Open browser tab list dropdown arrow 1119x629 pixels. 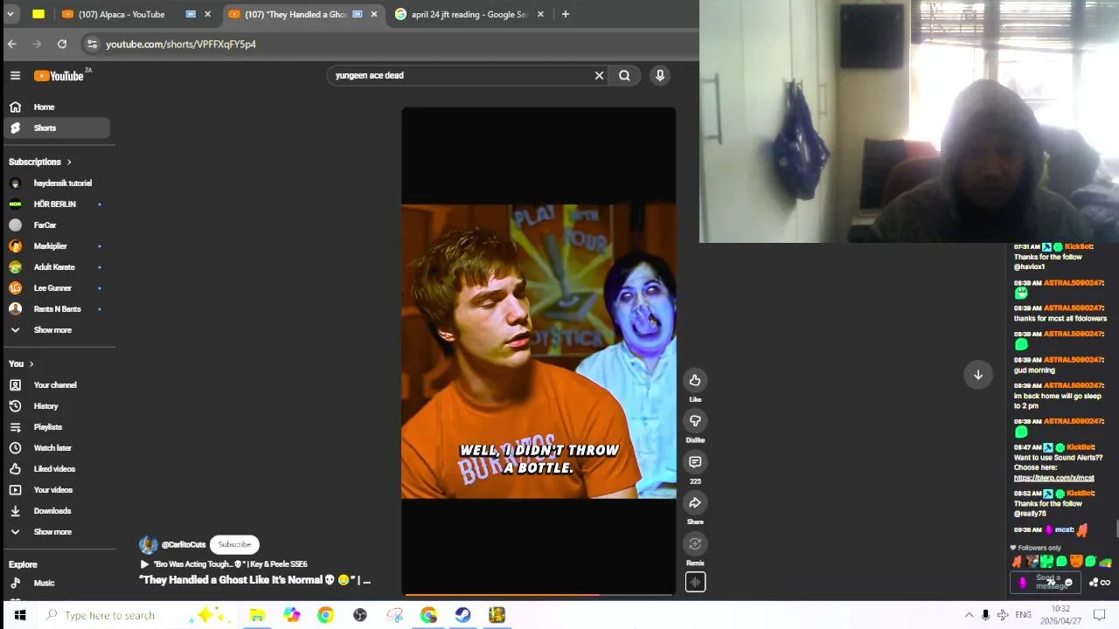pos(10,14)
